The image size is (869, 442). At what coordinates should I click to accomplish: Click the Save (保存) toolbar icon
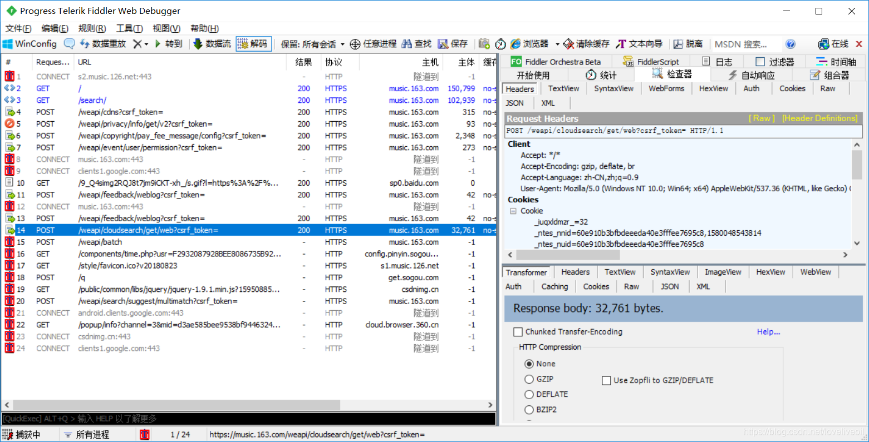(x=443, y=44)
